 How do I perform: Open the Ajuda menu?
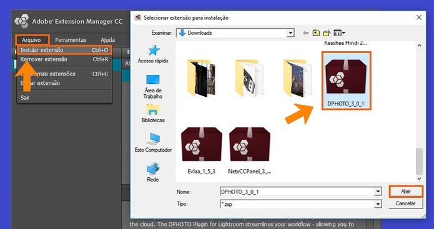coord(107,40)
